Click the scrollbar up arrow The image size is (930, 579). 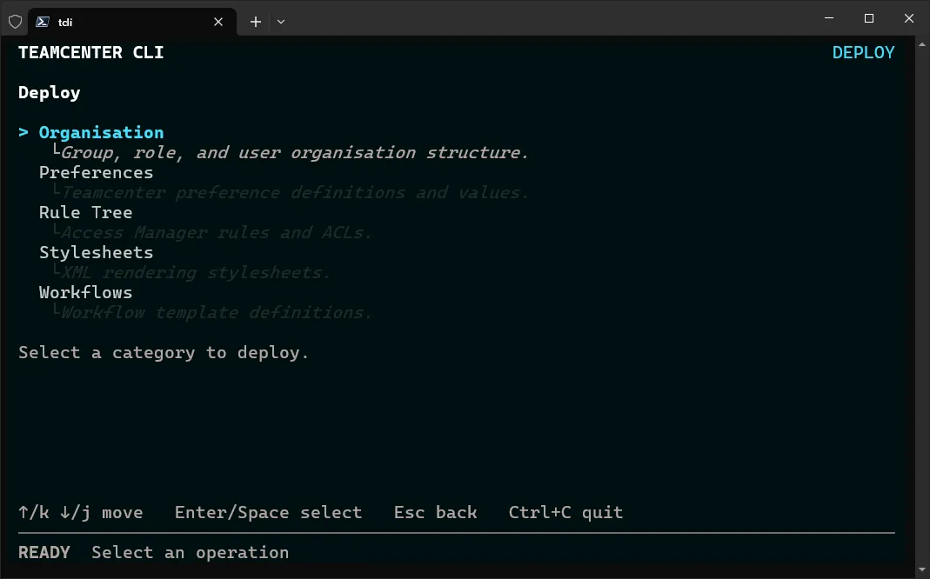tap(921, 44)
